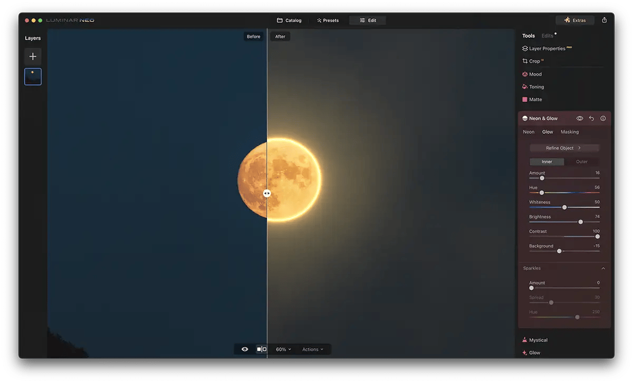Open the Actions dropdown

click(x=313, y=349)
